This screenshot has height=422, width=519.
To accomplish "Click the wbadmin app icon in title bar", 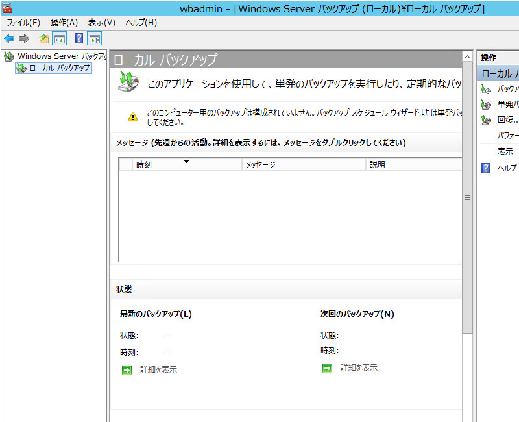I will 7,8.
